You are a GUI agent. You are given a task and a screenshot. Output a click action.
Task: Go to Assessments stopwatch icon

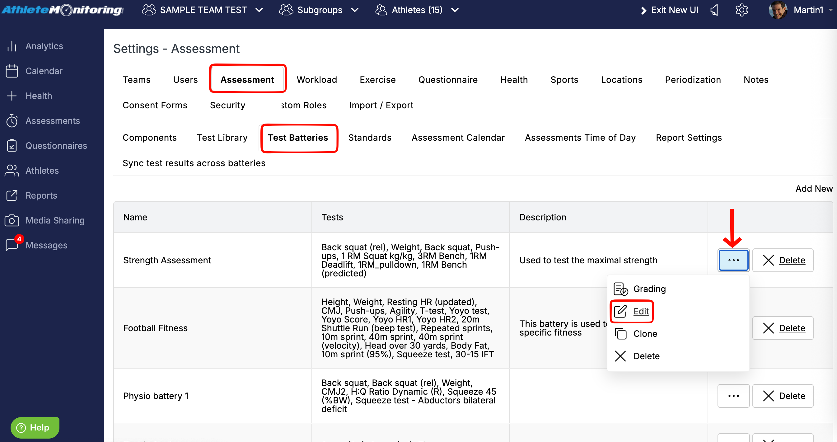[12, 121]
